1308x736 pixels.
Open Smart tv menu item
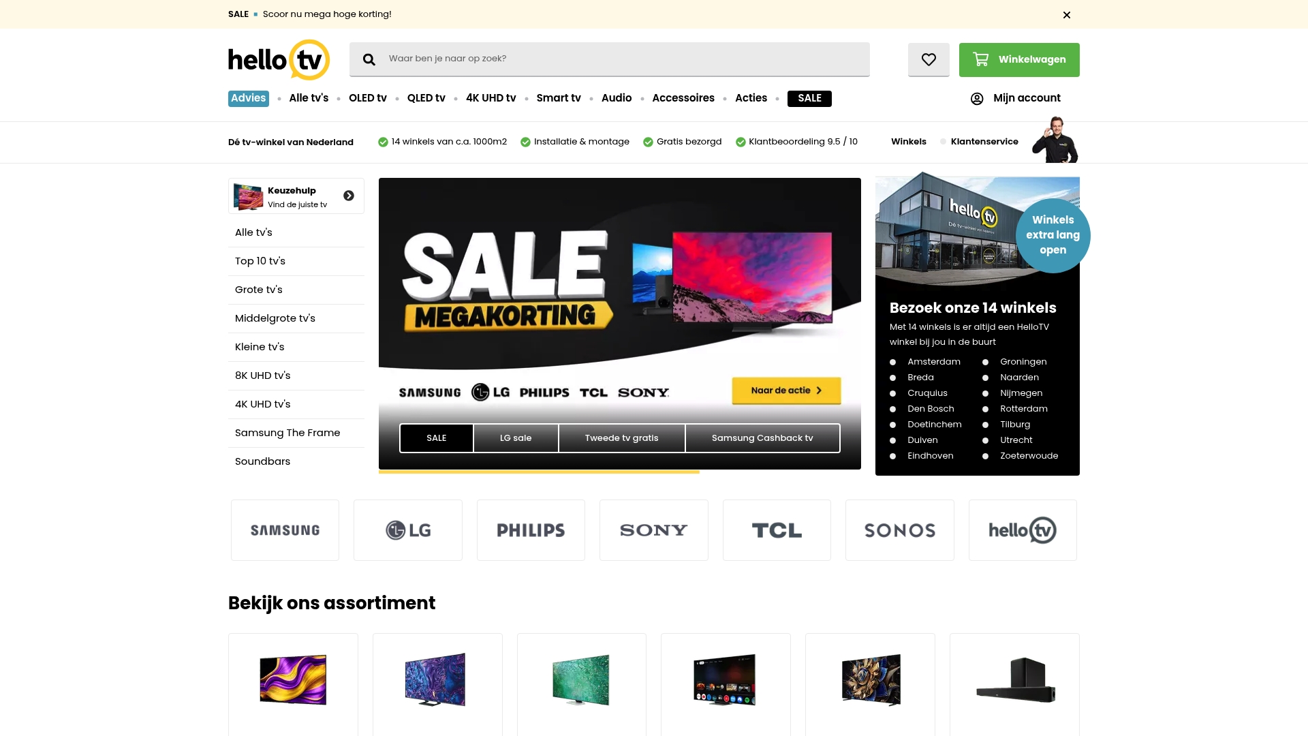click(559, 98)
